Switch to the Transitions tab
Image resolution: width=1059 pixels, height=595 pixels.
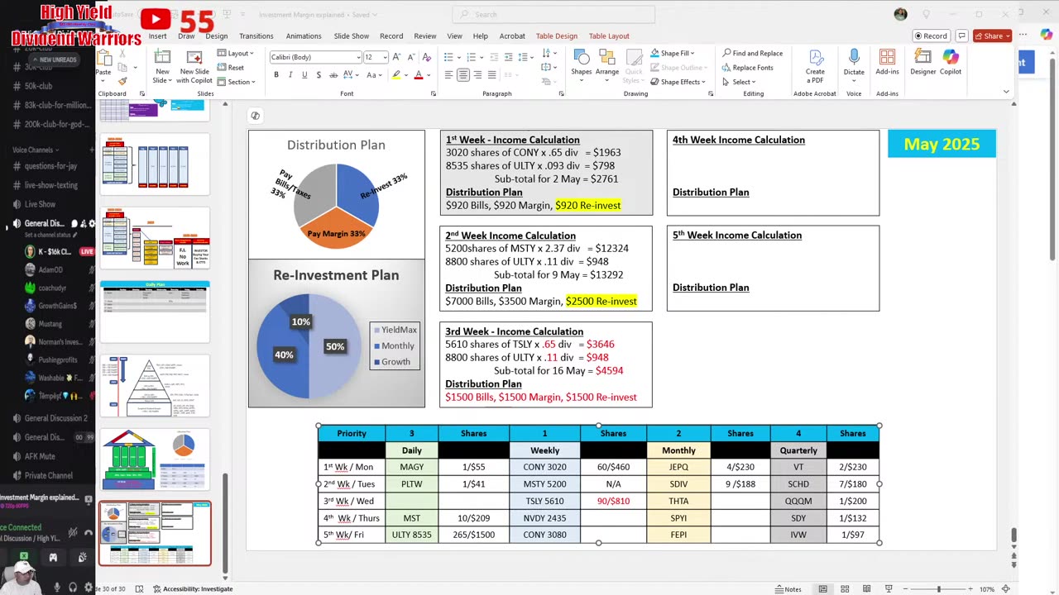[256, 36]
